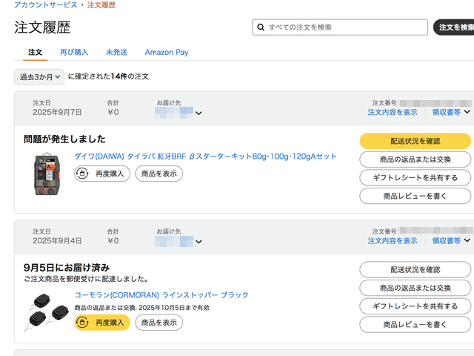The image size is (474, 356).
Task: Open the ダイワ(DAIWA) タイラバ product link
Action: pyautogui.click(x=205, y=156)
